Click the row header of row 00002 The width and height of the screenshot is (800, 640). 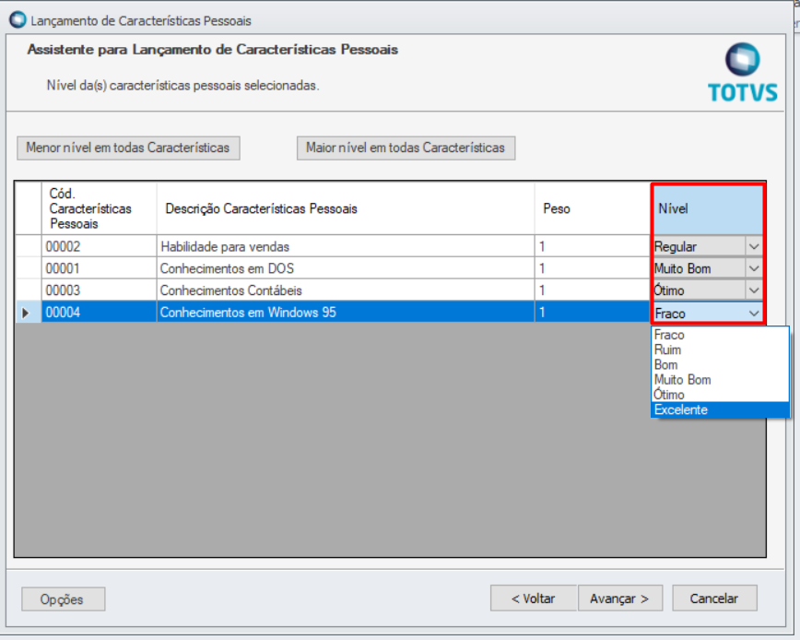click(x=28, y=246)
